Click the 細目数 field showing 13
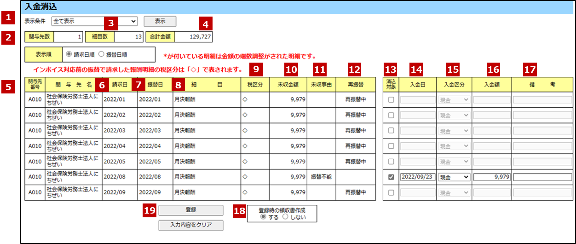The width and height of the screenshot is (576, 244). click(129, 37)
